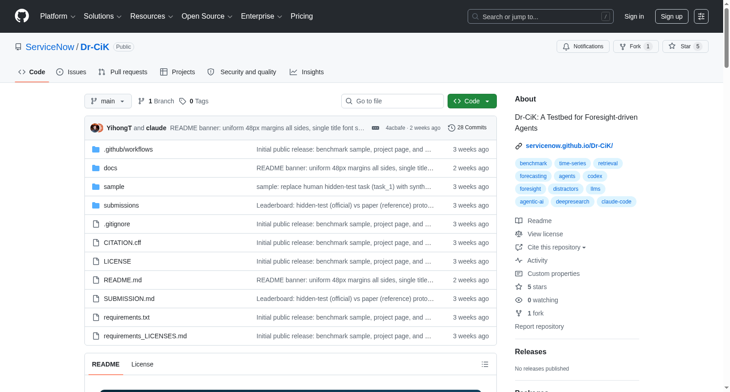Click the deepresearch topic tag

coord(573,202)
